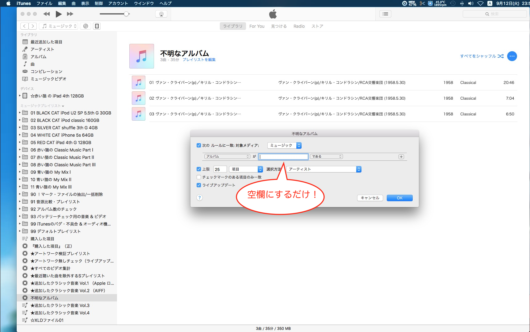Click the album artwork for 不明なアルバム
This screenshot has height=332, width=530.
142,56
